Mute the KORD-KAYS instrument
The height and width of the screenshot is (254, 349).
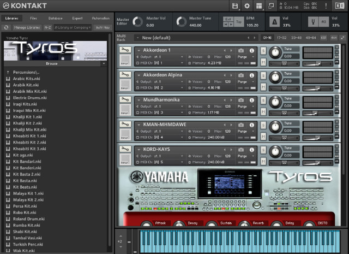coord(263,161)
